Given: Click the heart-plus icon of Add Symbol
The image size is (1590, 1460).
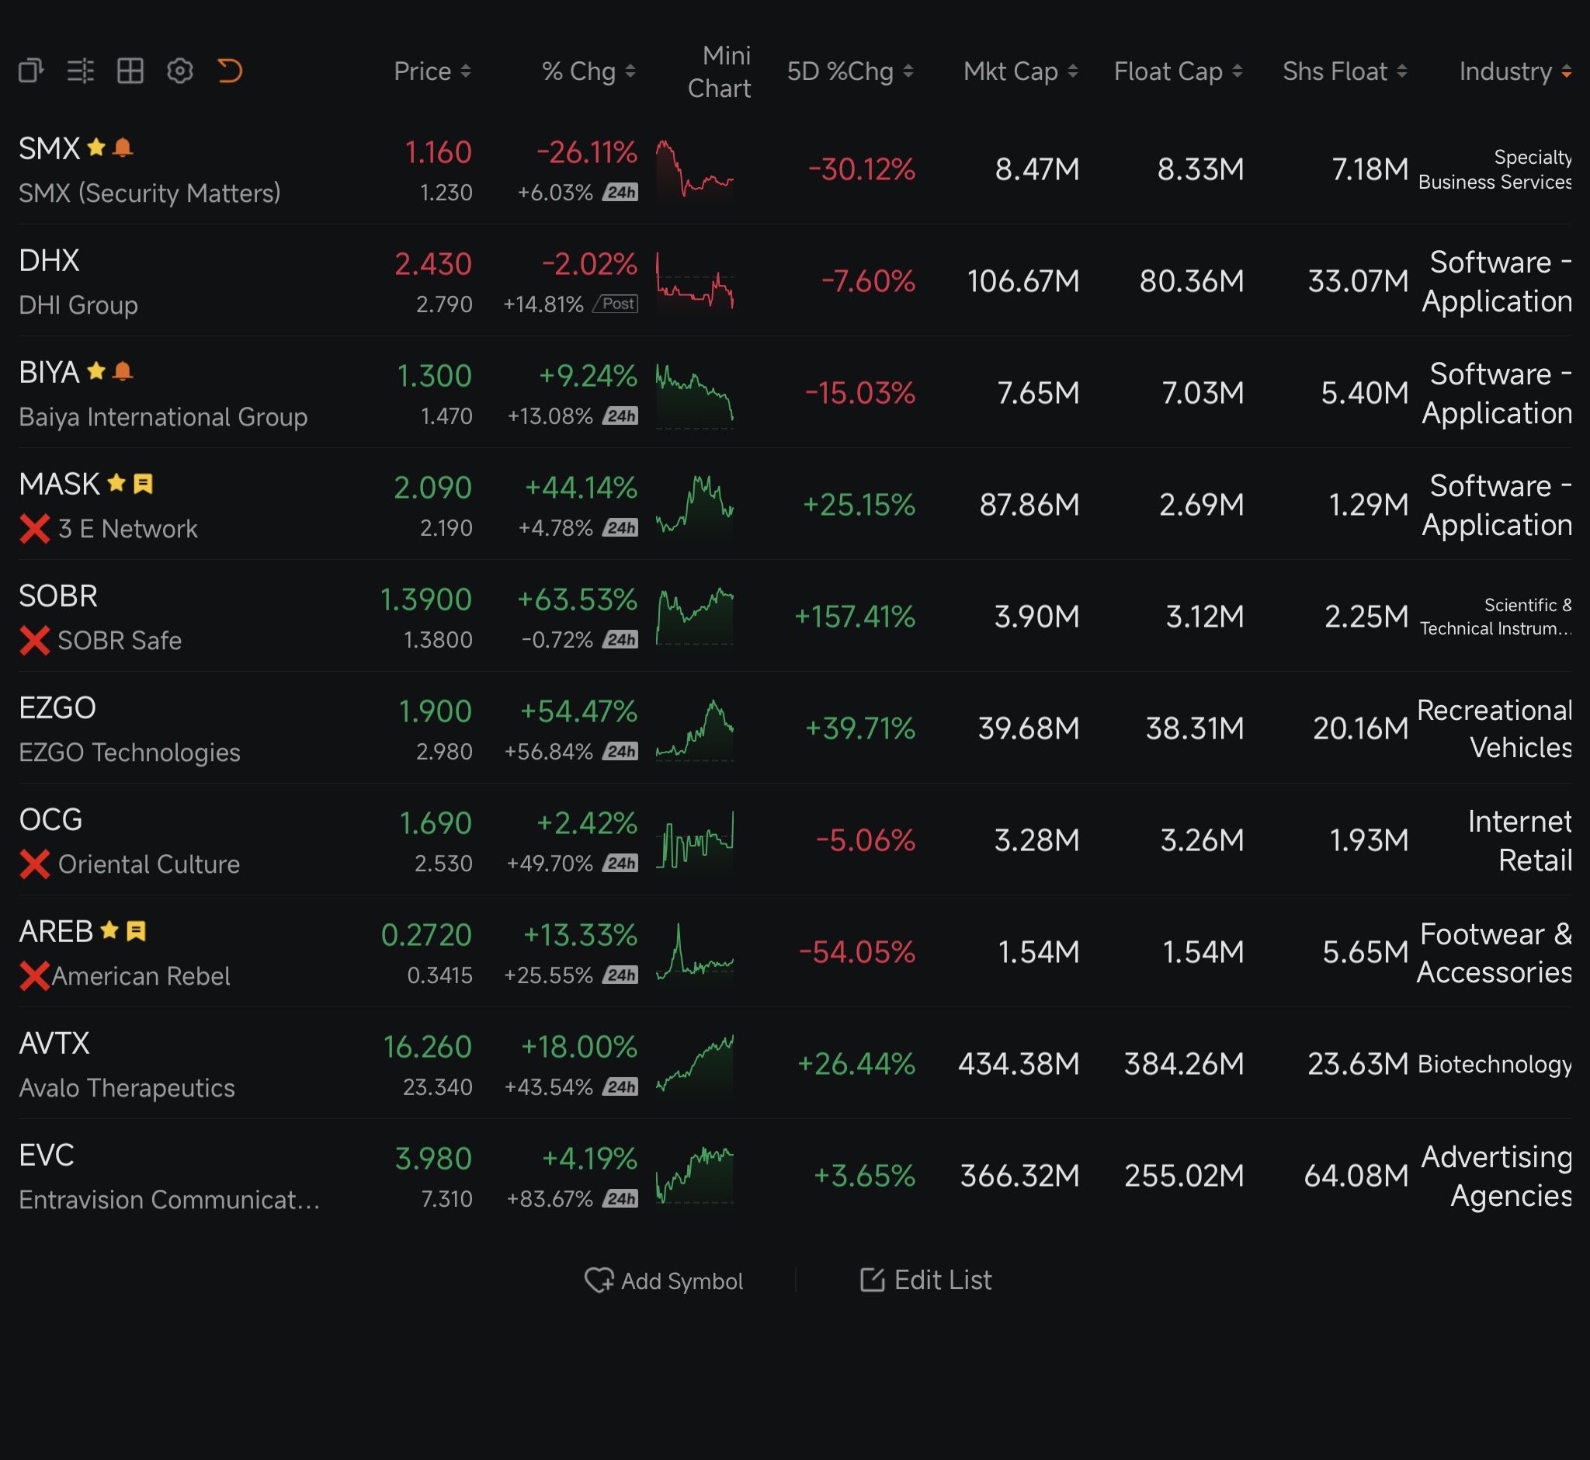Looking at the screenshot, I should tap(599, 1281).
